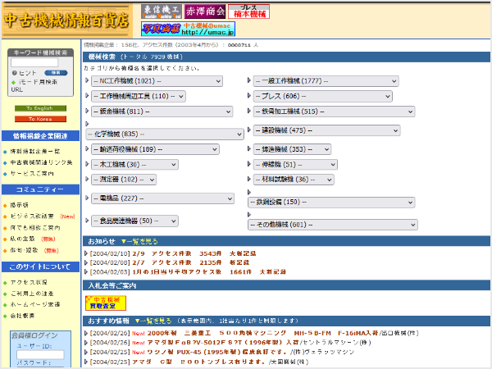Expand the その他機械 (601) dropdown
Screen dimensions: 492x369
coord(333,225)
